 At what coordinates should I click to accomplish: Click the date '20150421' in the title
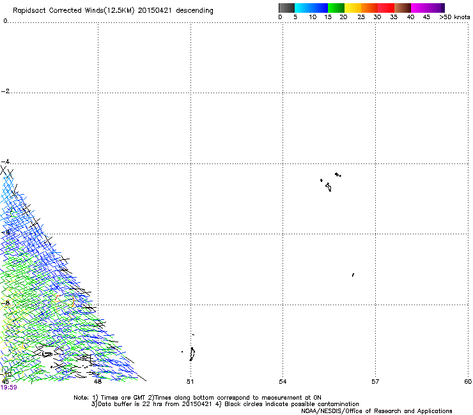coord(155,10)
